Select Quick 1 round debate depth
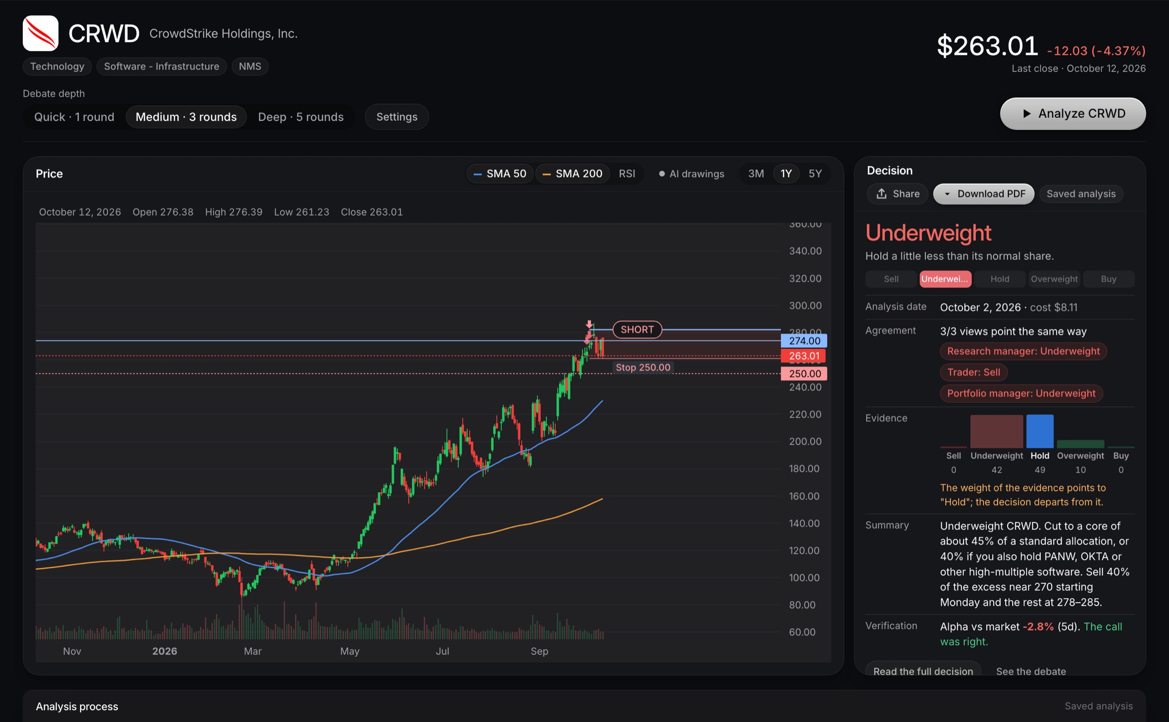The width and height of the screenshot is (1169, 722). (x=74, y=117)
